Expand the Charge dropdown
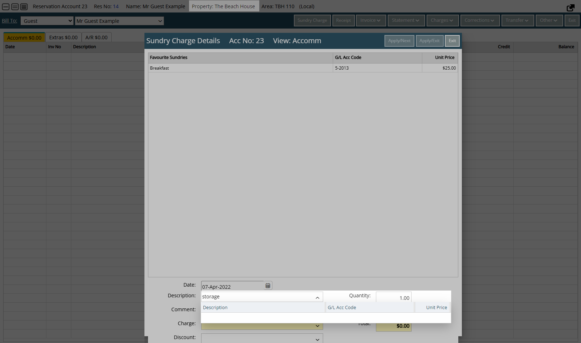 tap(317, 326)
